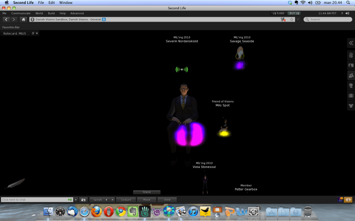Expand the sidebar with double chevron
355x221 pixels.
point(351,43)
